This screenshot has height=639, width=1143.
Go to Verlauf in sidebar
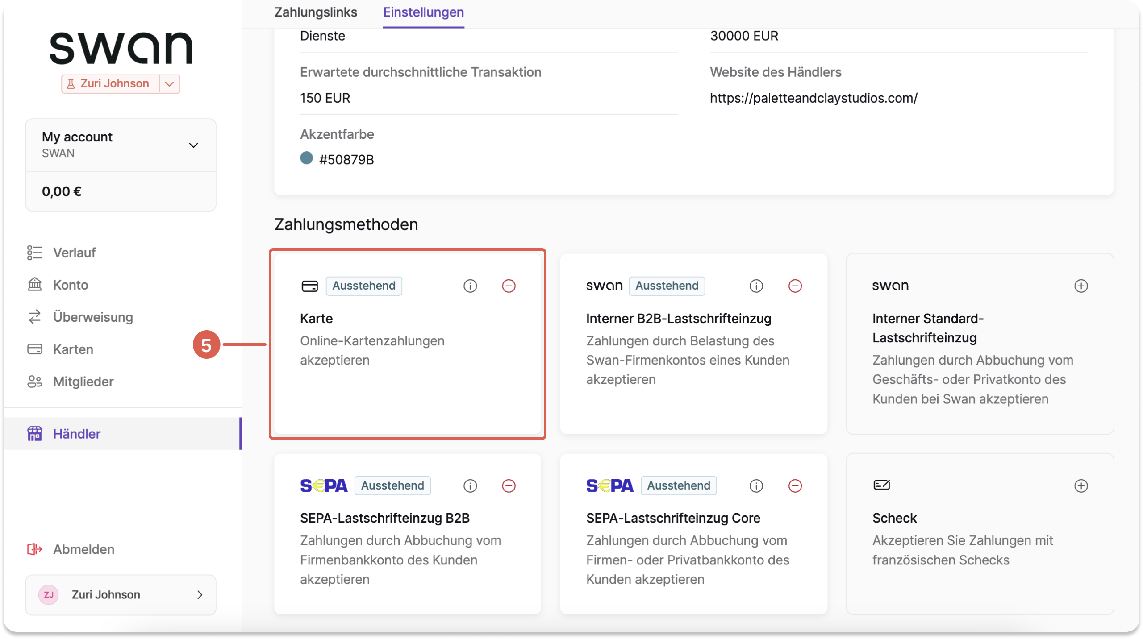coord(74,253)
